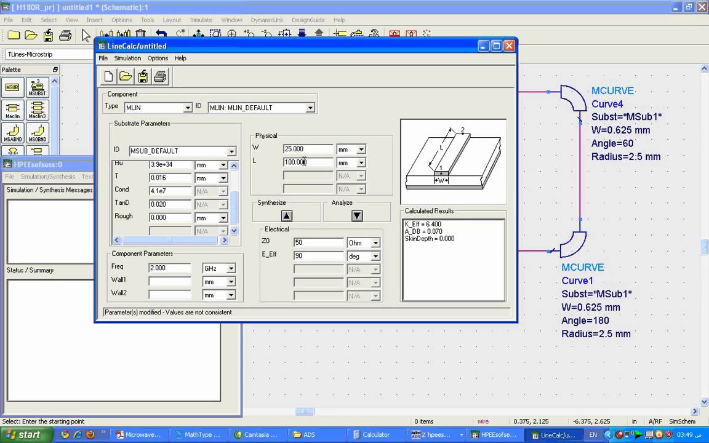Click the push into hierarchy down-arrow icon
The height and width of the screenshot is (443, 709).
302,33
